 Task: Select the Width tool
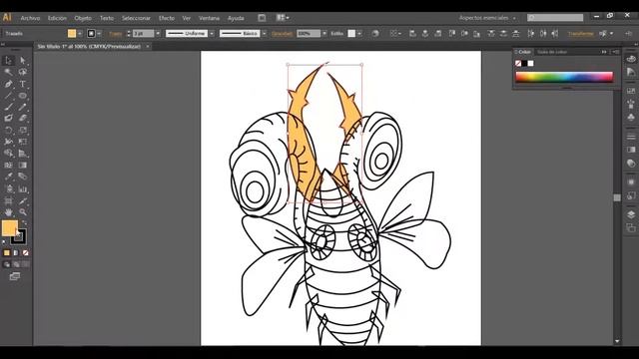coord(8,142)
